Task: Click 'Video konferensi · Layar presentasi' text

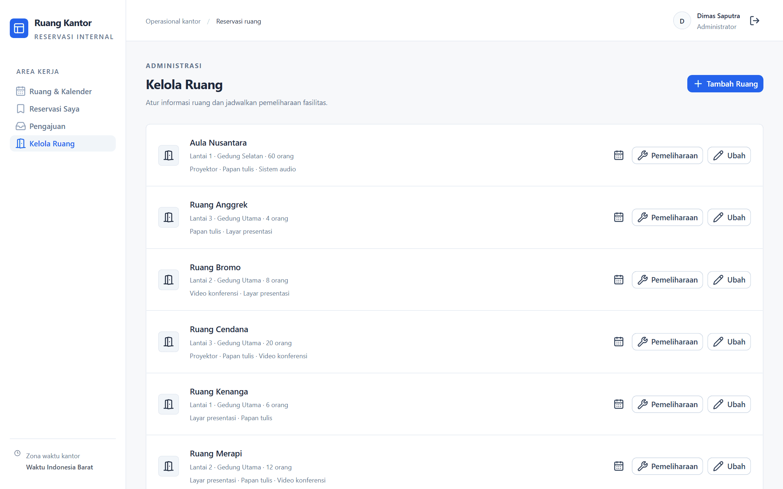Action: [240, 293]
